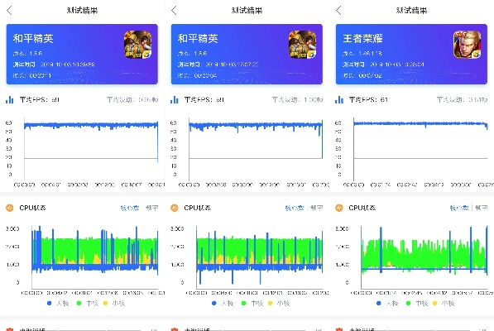Tap 和平精英 game icon on the 17:07:22 test card

click(x=303, y=45)
